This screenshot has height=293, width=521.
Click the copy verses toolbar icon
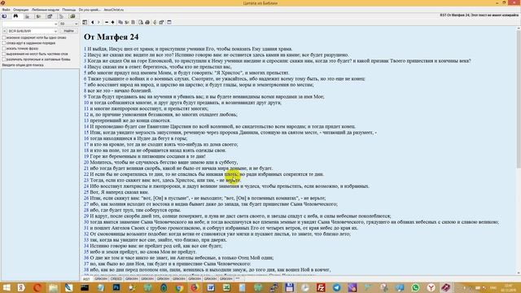coord(120,22)
